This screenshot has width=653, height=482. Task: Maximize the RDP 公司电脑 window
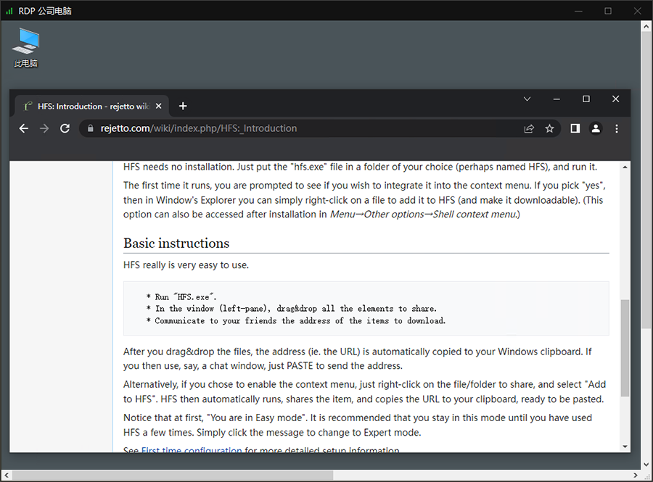[x=608, y=11]
